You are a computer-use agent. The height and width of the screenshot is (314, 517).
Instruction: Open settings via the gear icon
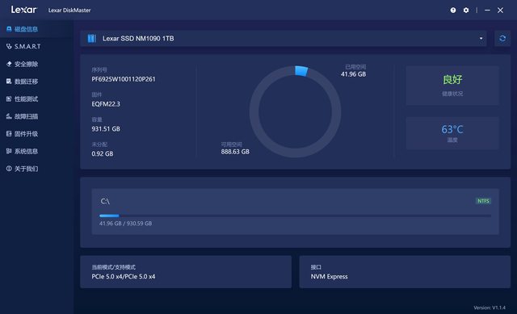(x=466, y=10)
